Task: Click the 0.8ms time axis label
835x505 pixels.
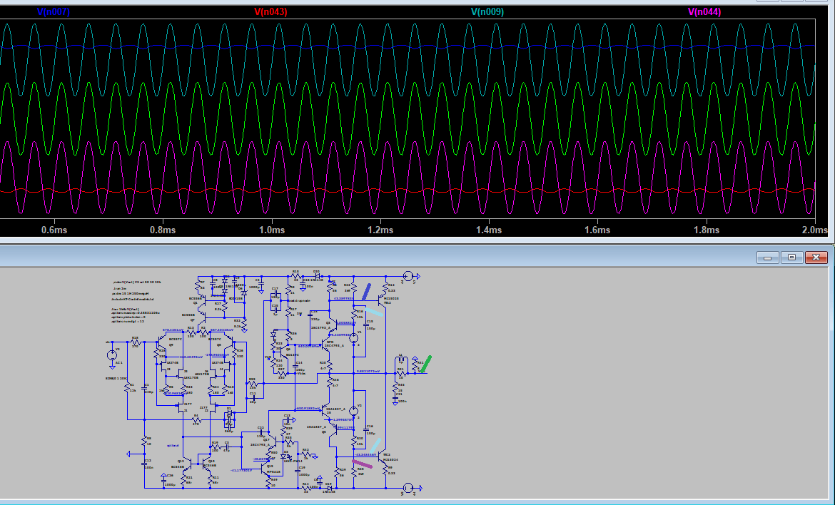Action: click(x=163, y=230)
